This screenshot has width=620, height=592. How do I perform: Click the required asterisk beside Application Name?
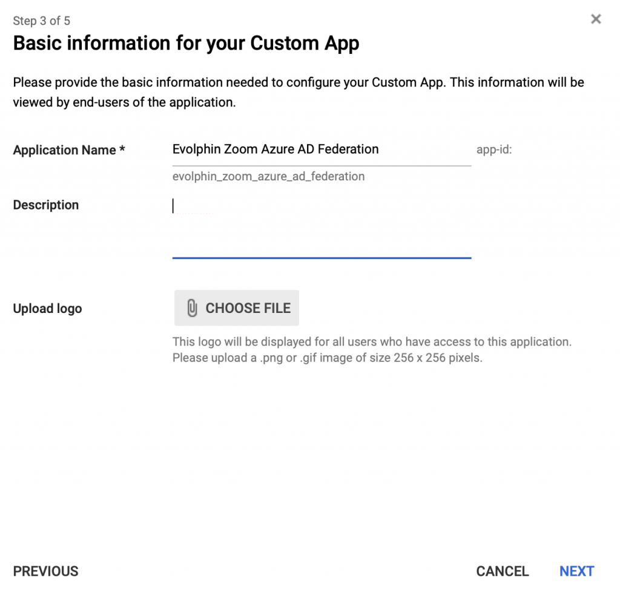(122, 149)
